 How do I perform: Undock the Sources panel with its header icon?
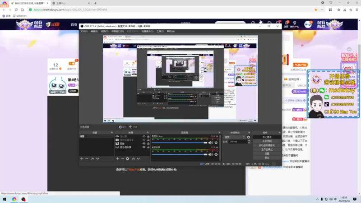[x=148, y=133]
